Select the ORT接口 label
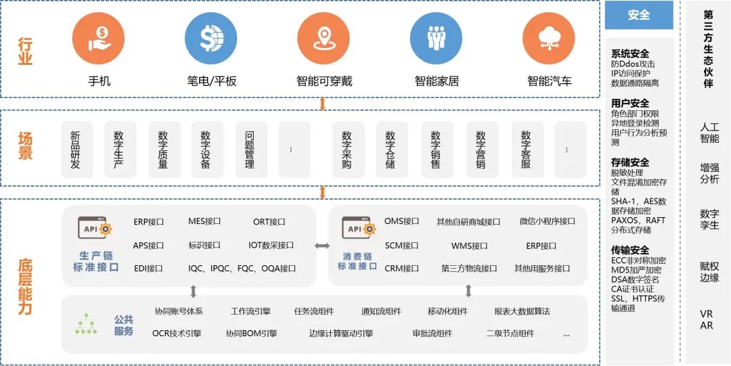 (269, 222)
